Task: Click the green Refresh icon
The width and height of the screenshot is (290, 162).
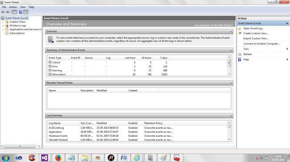Action: coord(240,54)
